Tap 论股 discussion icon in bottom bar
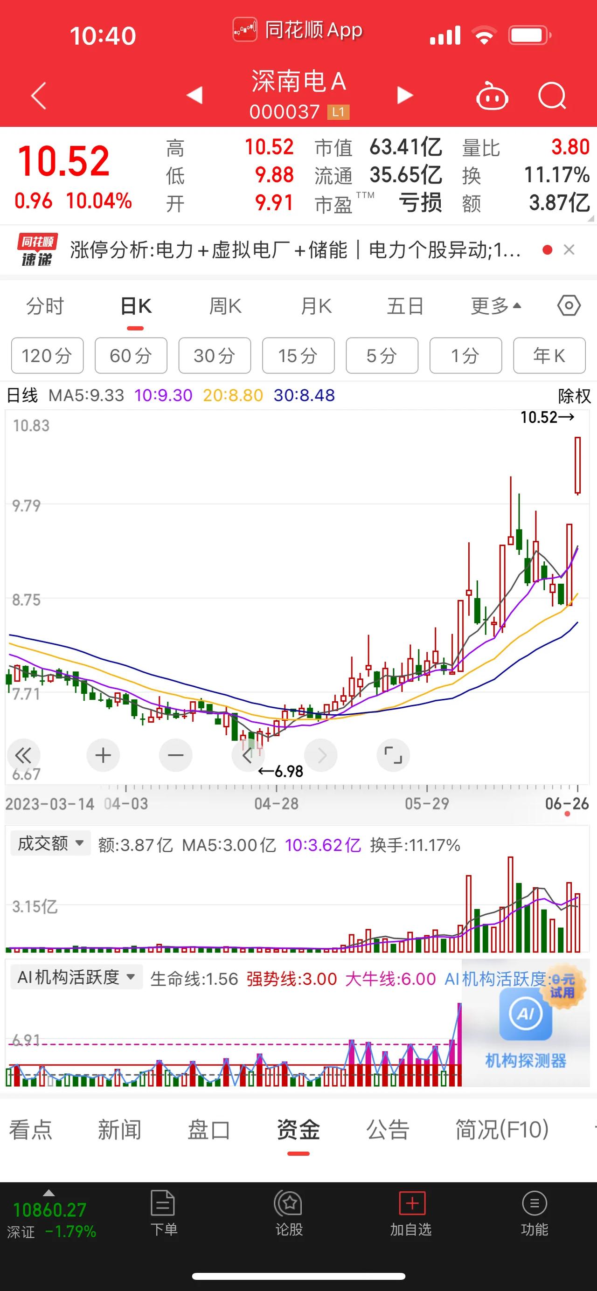The width and height of the screenshot is (597, 1291). [289, 1213]
